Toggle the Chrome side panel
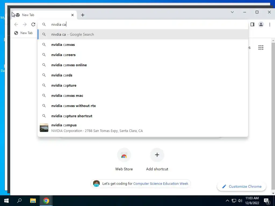Viewport: 275px width, 206px height. [252, 24]
